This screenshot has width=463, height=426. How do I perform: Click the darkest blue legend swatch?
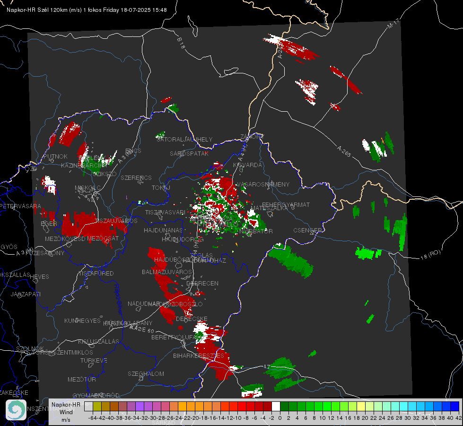coord(455,407)
